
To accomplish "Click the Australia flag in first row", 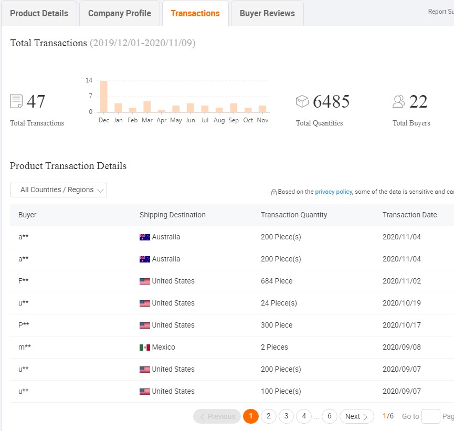I will tap(145, 237).
